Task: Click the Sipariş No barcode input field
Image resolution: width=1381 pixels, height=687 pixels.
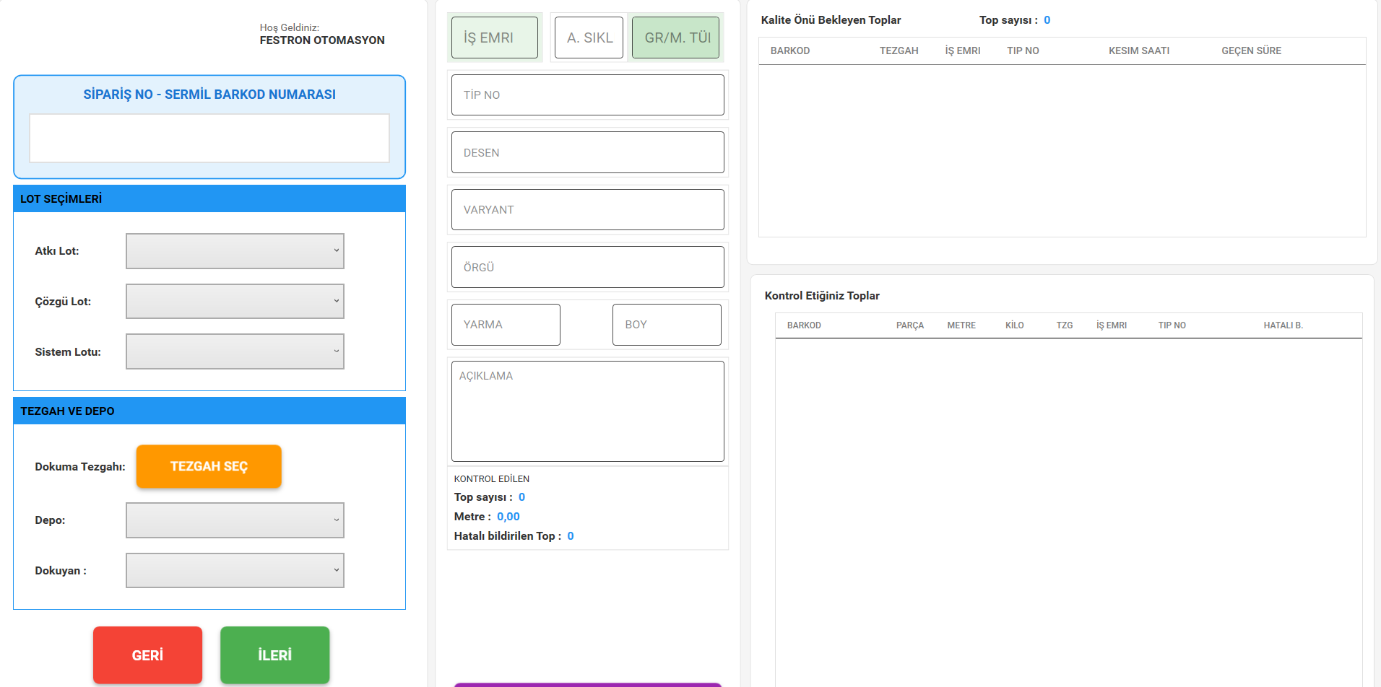Action: pyautogui.click(x=209, y=138)
